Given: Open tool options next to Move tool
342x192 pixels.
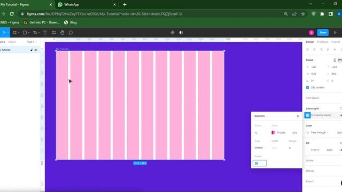Looking at the screenshot, I should pos(8,33).
